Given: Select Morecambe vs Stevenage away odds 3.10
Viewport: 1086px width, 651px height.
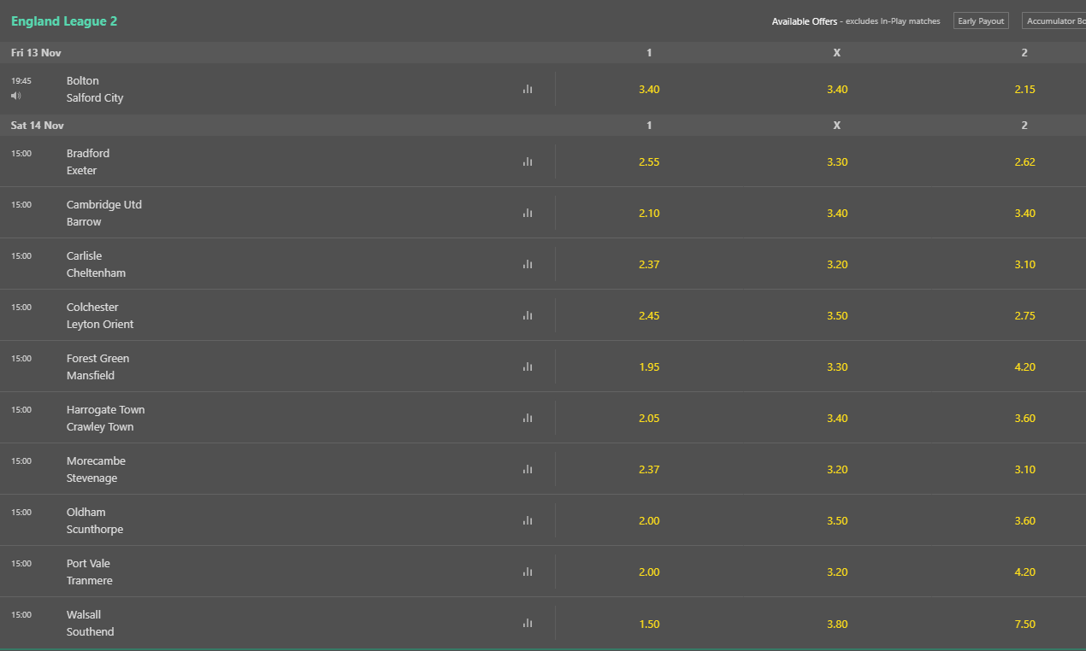Looking at the screenshot, I should (x=1024, y=469).
